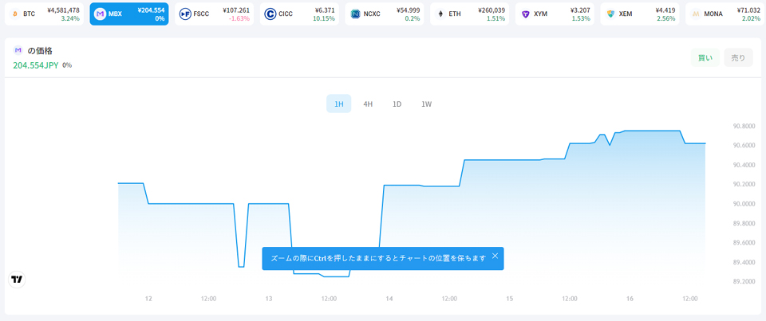Click the BTC coin icon
This screenshot has height=321, width=766.
click(x=14, y=14)
